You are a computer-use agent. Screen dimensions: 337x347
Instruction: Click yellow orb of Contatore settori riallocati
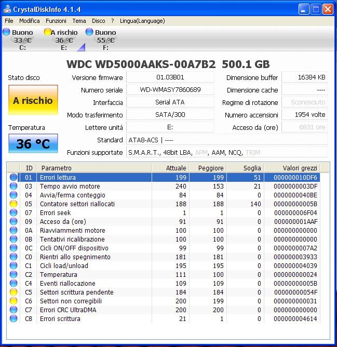click(x=14, y=204)
